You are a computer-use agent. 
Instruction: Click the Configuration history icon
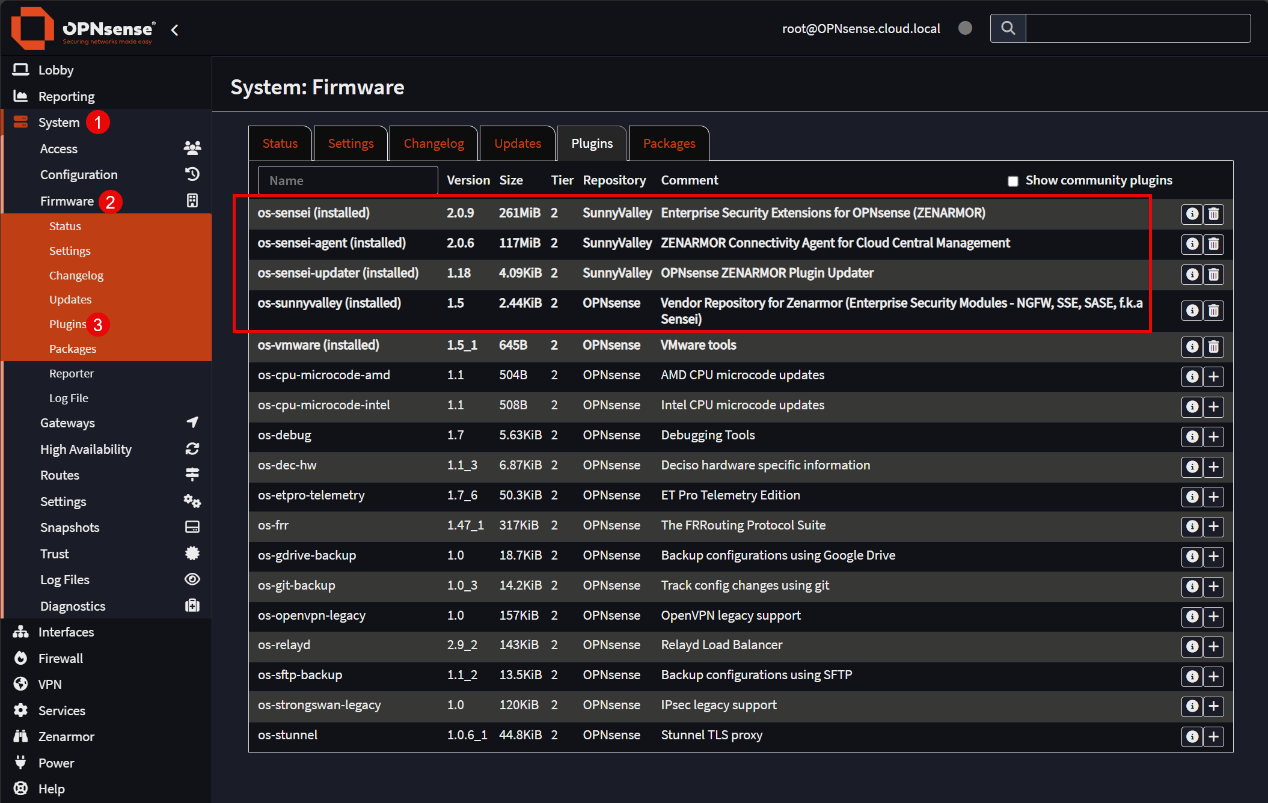click(x=192, y=174)
